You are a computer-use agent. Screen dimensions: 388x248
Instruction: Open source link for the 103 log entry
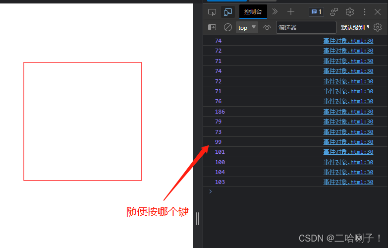pyautogui.click(x=348, y=182)
